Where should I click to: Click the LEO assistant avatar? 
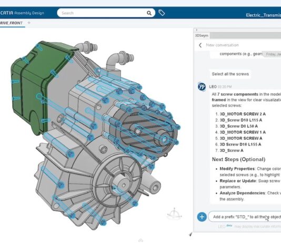click(202, 87)
